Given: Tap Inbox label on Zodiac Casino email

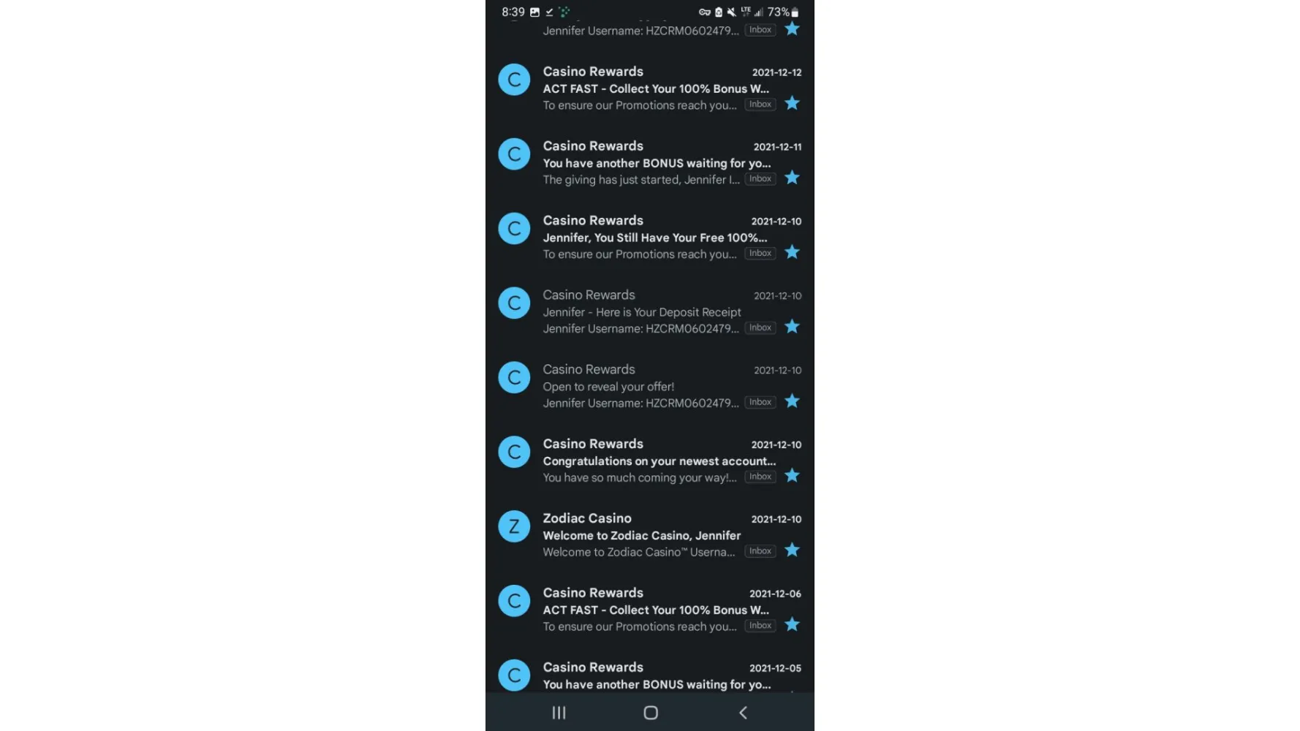Looking at the screenshot, I should coord(760,551).
